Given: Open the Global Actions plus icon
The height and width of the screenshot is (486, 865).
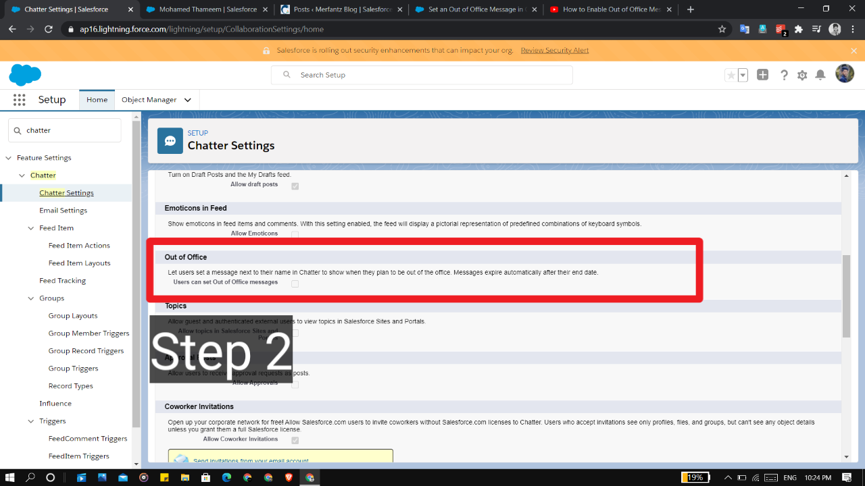Looking at the screenshot, I should point(763,75).
